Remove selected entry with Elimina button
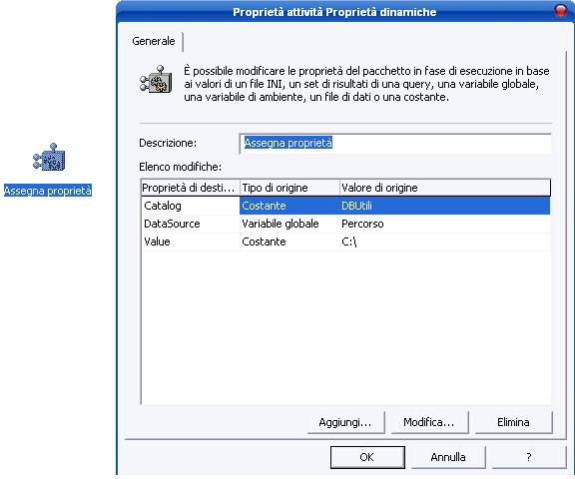Viewport: 575px width, 479px height. 513,422
